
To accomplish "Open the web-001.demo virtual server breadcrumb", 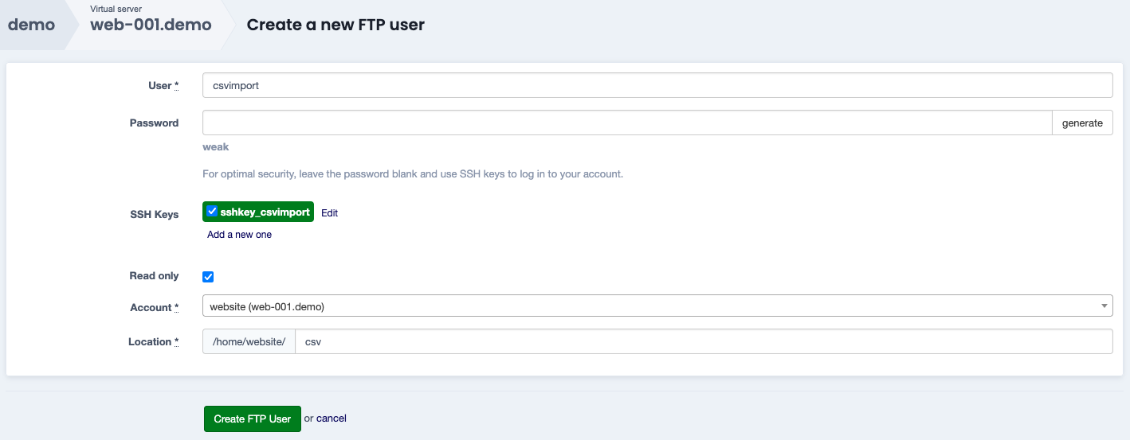I will (x=151, y=25).
